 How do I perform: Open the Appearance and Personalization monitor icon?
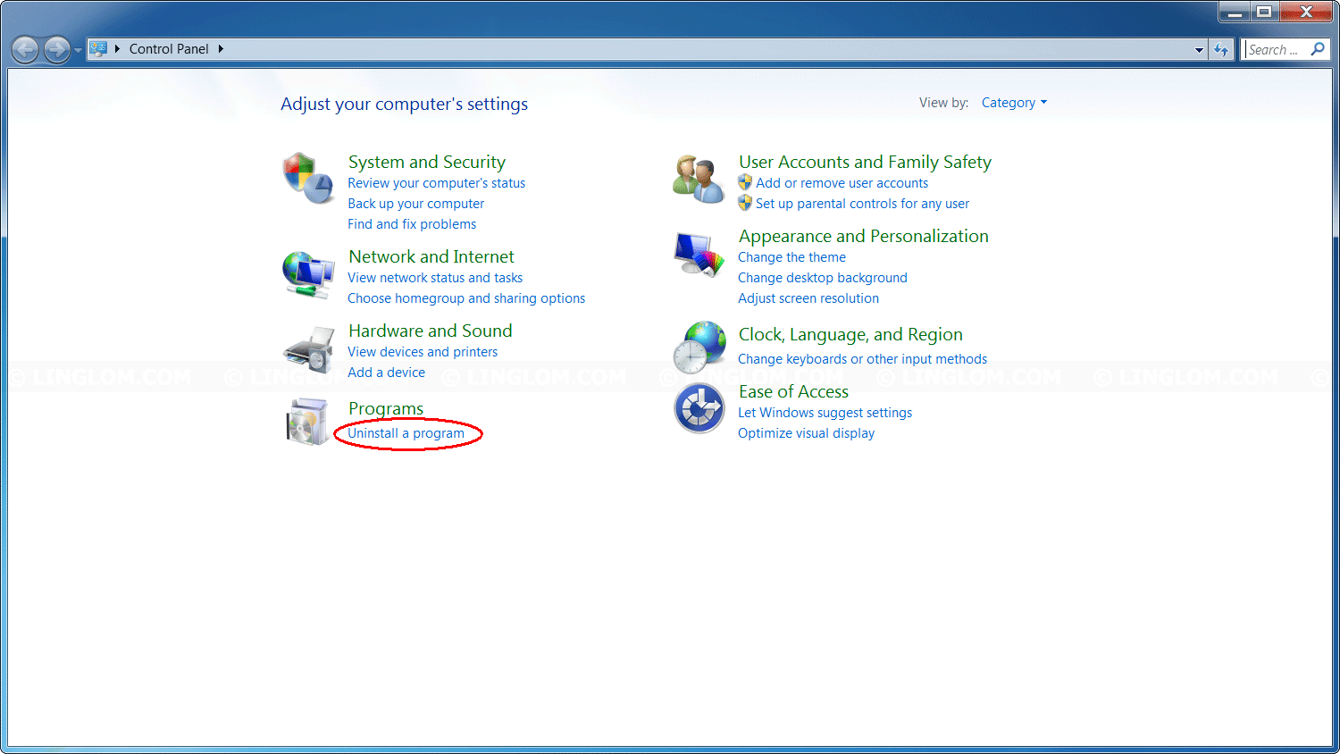[699, 256]
